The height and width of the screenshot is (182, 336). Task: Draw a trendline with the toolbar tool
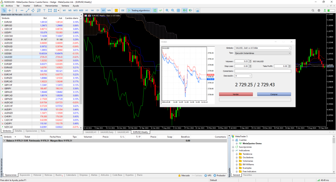pos(27,10)
